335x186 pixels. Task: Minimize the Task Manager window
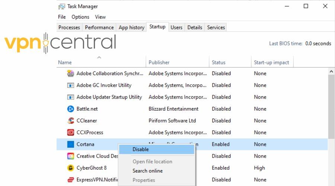[x=287, y=6]
